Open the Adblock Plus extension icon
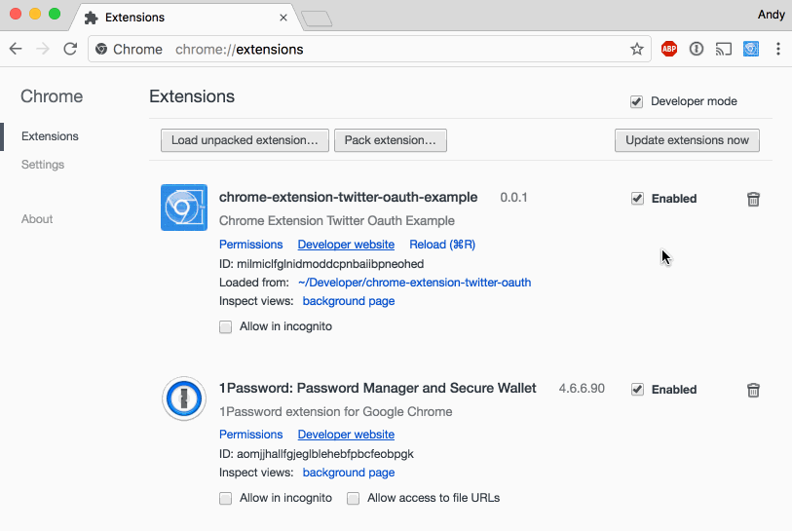The image size is (792, 531). tap(669, 49)
